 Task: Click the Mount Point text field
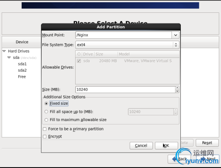(x=124, y=35)
